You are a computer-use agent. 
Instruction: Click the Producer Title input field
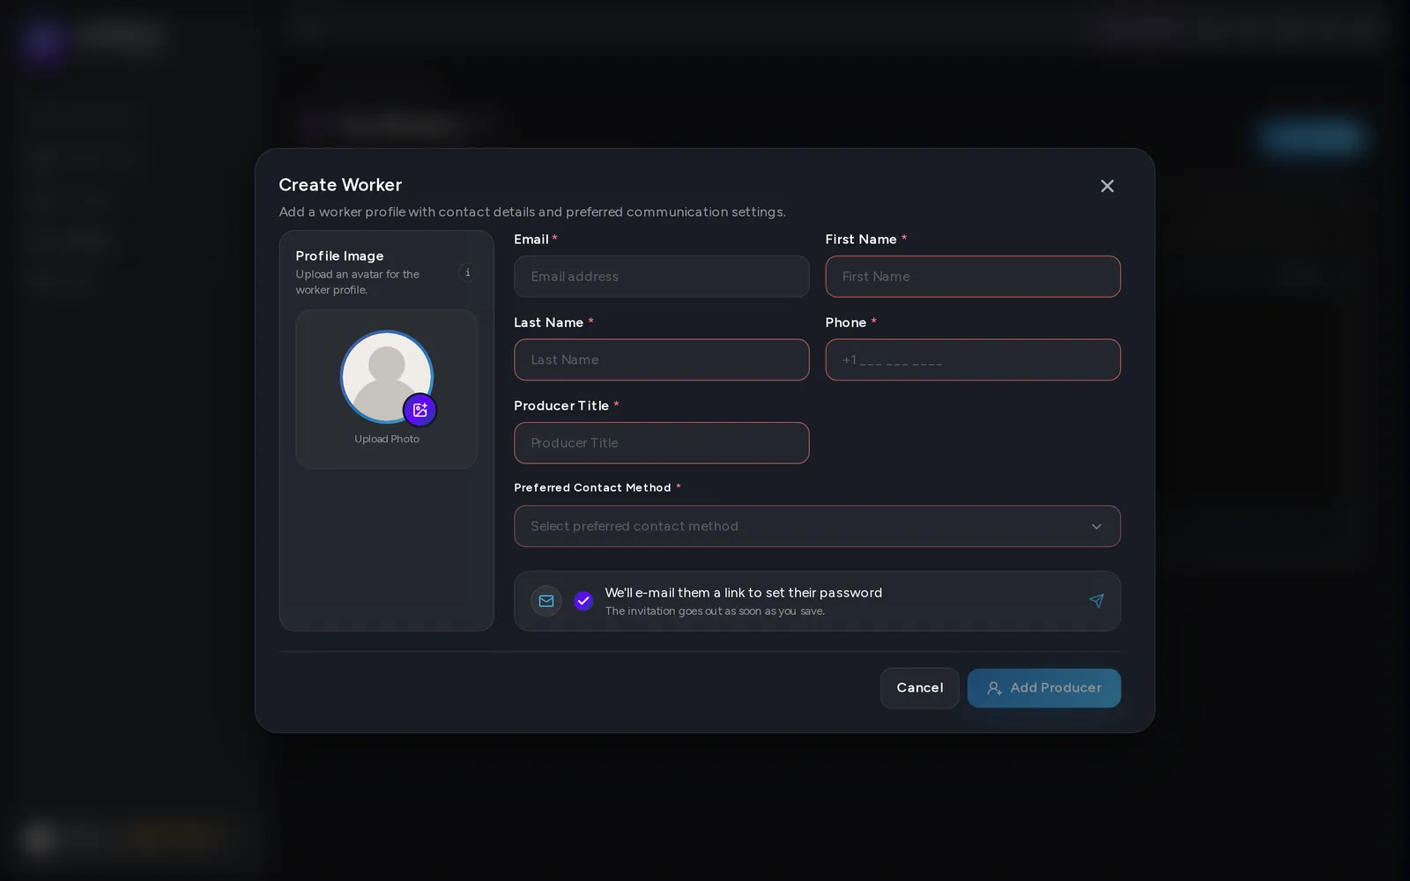661,443
